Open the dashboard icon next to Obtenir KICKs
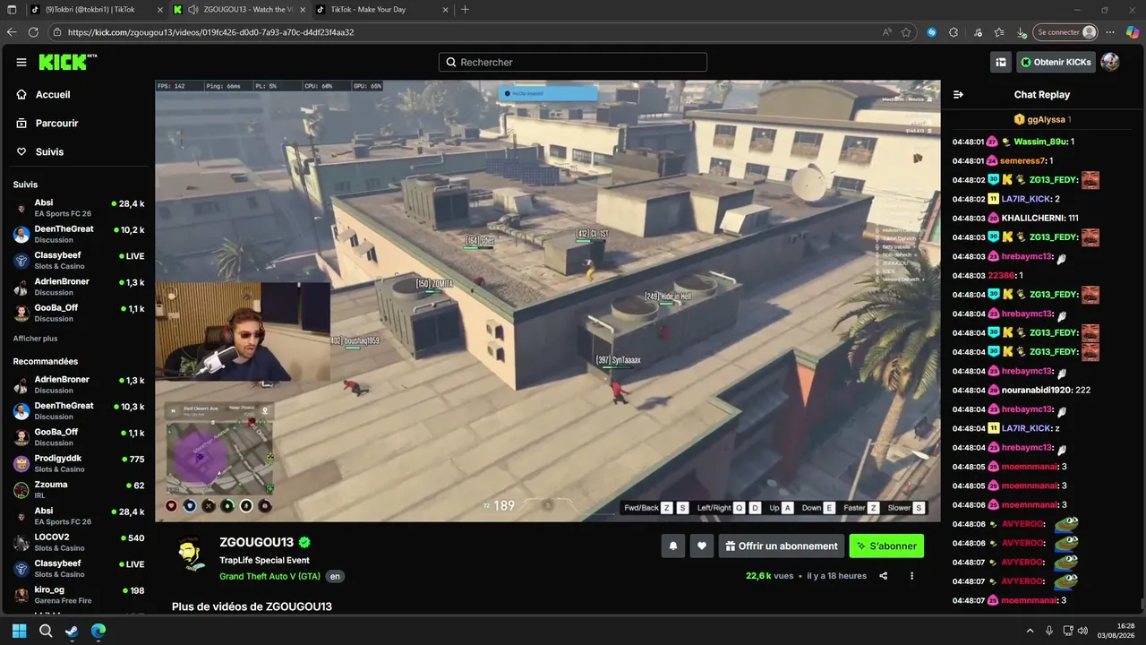 tap(1001, 62)
